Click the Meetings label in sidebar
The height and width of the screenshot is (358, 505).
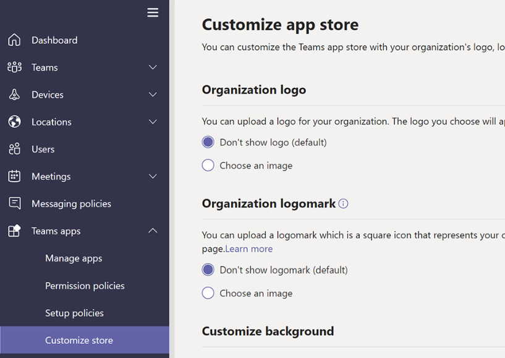51,177
